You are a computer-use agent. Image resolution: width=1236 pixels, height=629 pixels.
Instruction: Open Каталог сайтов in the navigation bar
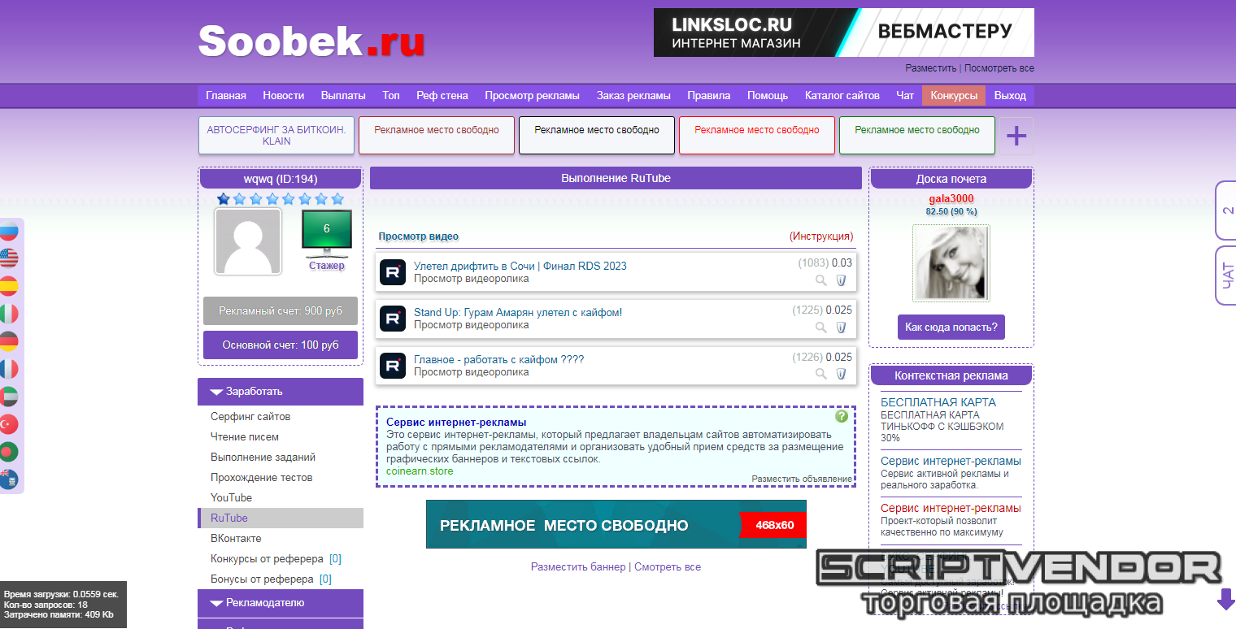point(842,96)
